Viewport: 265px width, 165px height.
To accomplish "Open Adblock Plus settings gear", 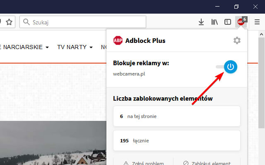I will click(237, 40).
